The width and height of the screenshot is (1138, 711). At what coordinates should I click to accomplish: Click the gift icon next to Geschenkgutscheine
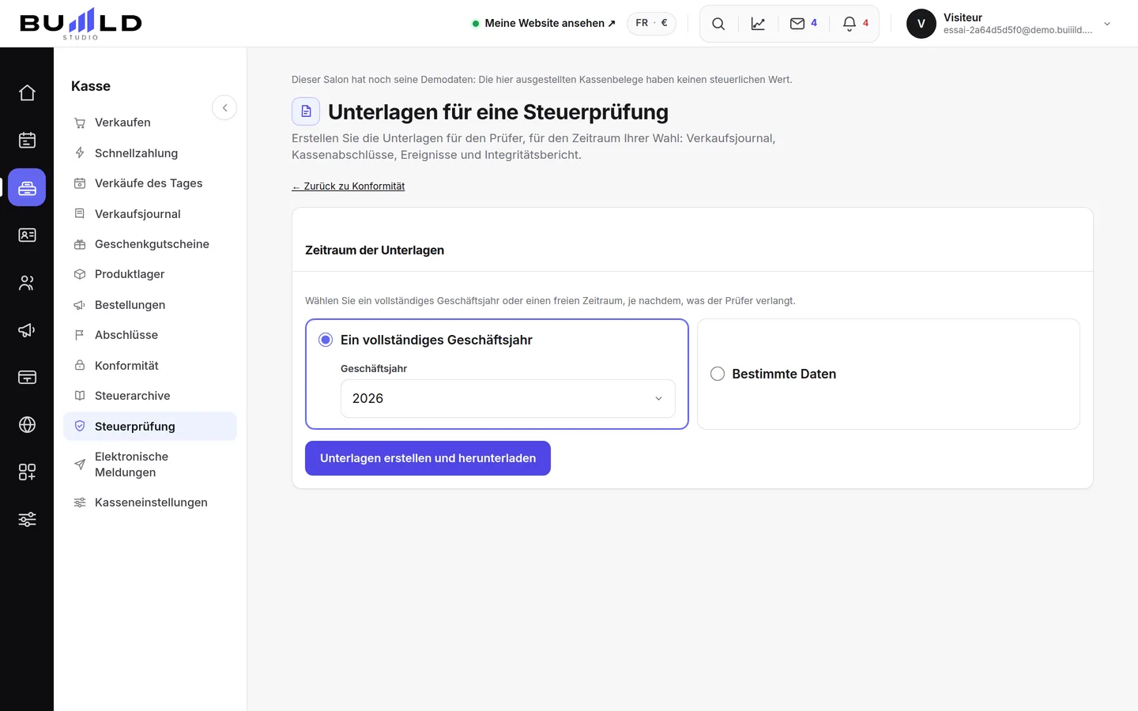click(x=80, y=244)
